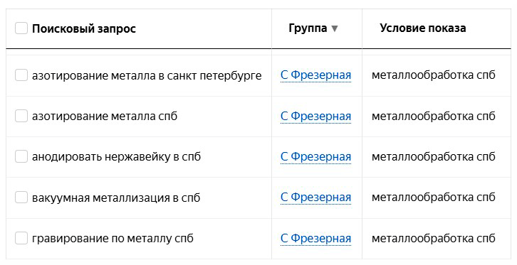
Task: Open the С Фрезерная link in гравирование row
Action: coord(315,238)
